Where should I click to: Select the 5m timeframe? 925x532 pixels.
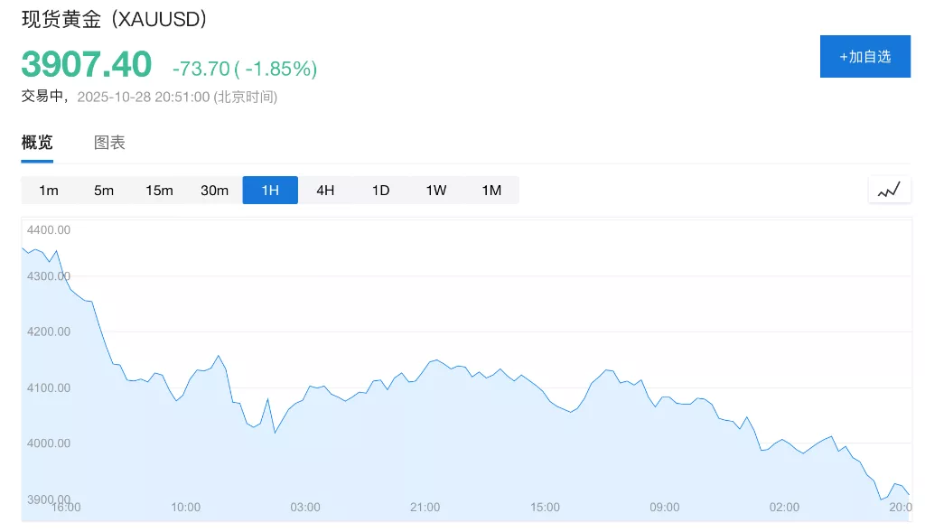(104, 191)
